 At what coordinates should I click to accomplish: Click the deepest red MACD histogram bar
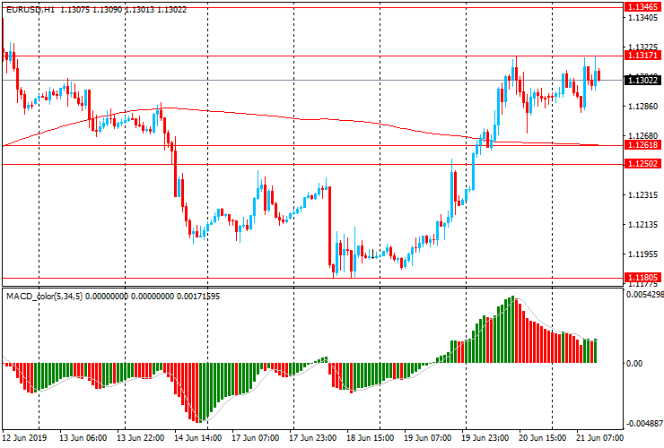click(x=198, y=392)
